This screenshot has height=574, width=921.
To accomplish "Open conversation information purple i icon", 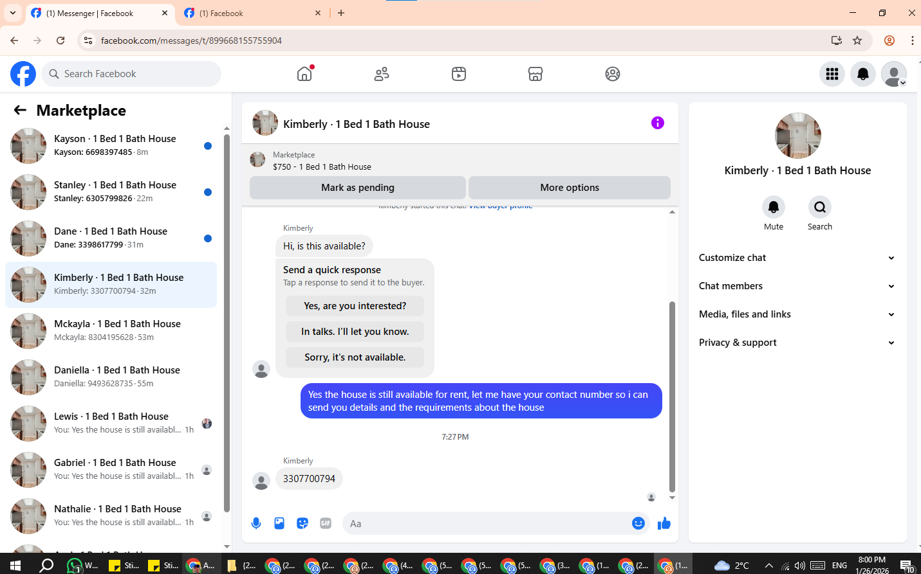I will (657, 123).
